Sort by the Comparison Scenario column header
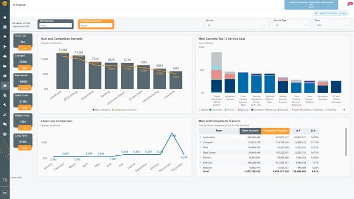Screen dimensions: 354x199 [x=275, y=131]
